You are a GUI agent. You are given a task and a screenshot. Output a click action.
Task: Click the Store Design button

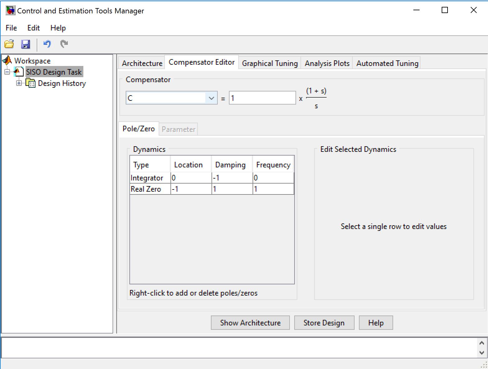[x=324, y=323]
